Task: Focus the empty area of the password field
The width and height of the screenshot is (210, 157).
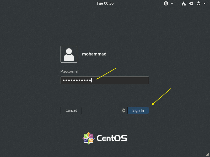Action: (x=121, y=80)
